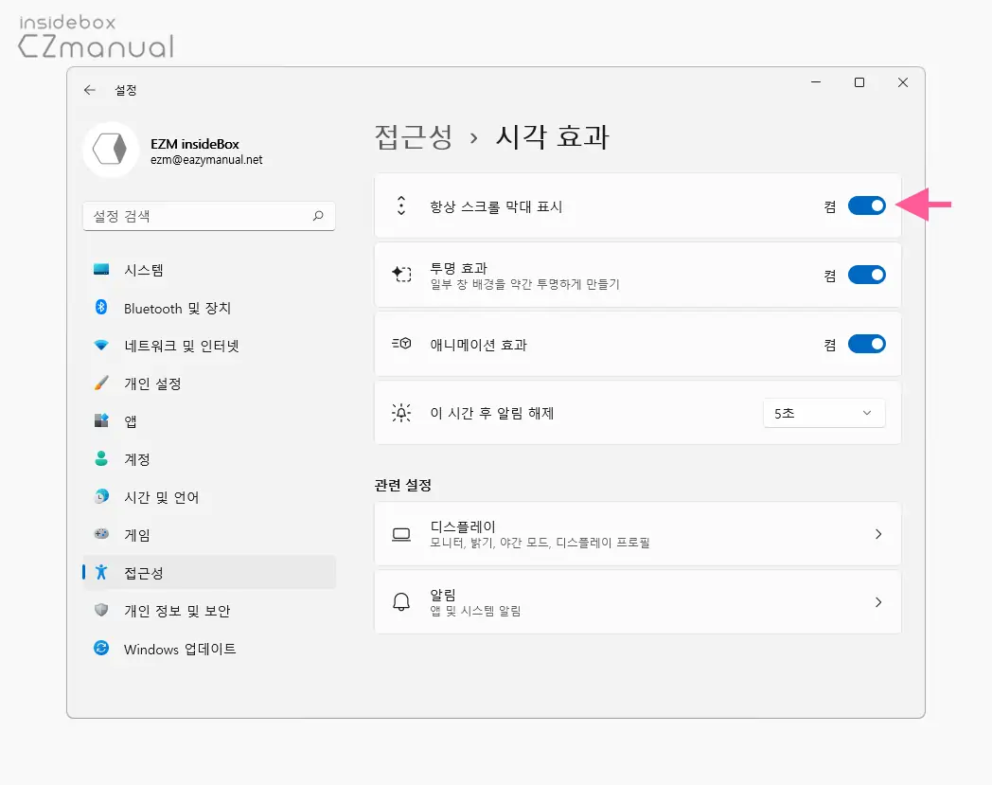Open 시스템 settings category
The width and height of the screenshot is (992, 785).
click(x=209, y=270)
